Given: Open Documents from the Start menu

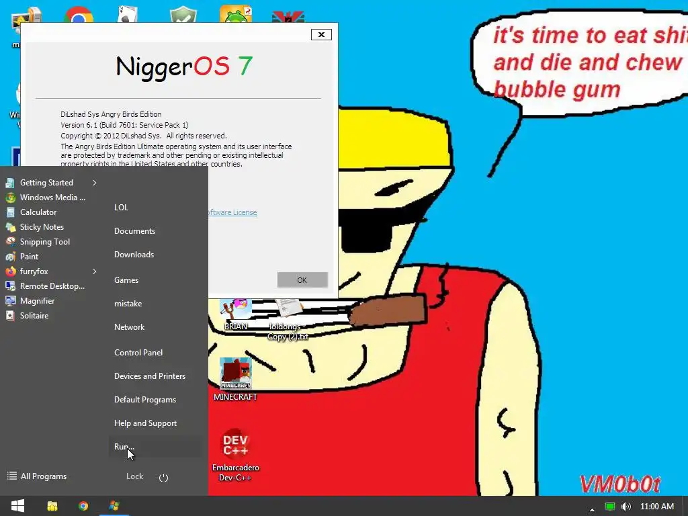Looking at the screenshot, I should coord(134,231).
